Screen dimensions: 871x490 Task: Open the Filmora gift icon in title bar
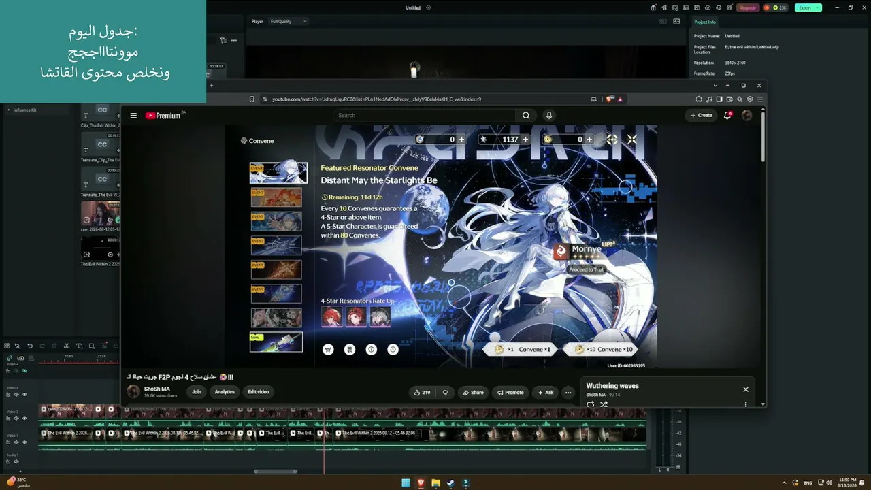[x=653, y=7]
